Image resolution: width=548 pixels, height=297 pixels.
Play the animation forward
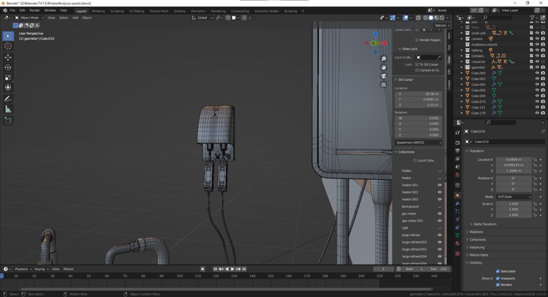[232, 269]
